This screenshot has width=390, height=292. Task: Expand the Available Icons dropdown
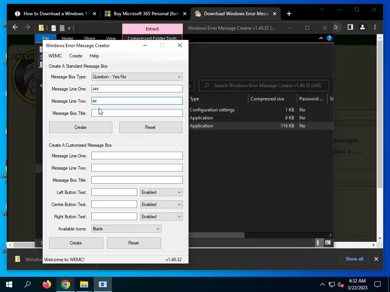(126, 229)
